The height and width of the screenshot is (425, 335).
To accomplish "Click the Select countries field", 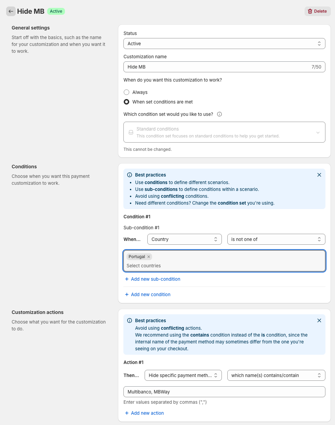I will pyautogui.click(x=224, y=266).
